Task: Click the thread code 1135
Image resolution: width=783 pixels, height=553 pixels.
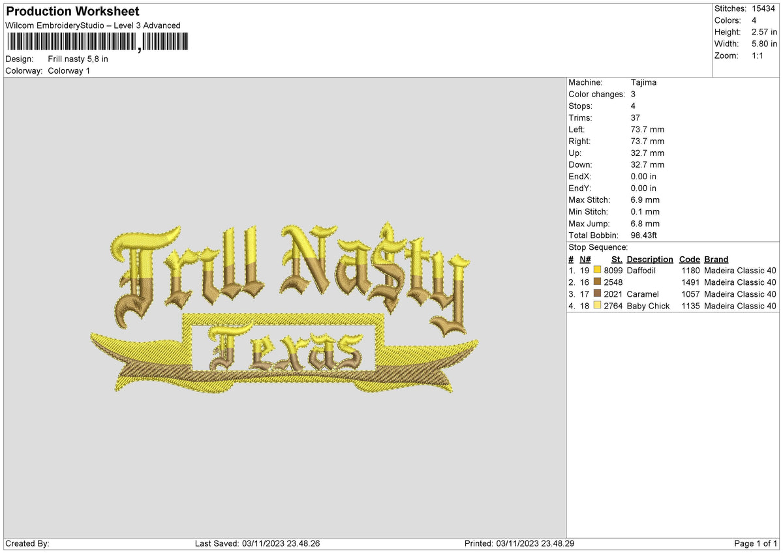Action: (690, 306)
